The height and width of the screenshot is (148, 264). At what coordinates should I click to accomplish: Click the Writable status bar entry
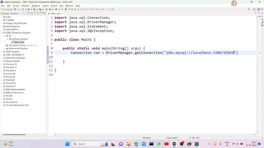point(147,138)
